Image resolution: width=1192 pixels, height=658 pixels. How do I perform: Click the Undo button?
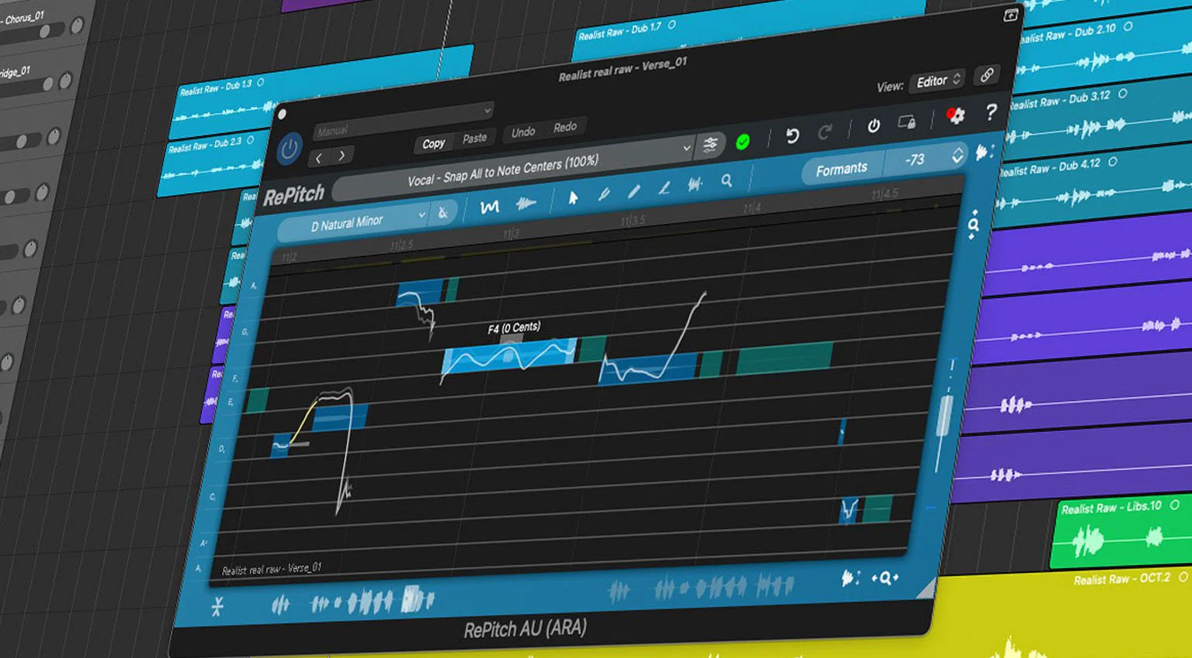523,132
